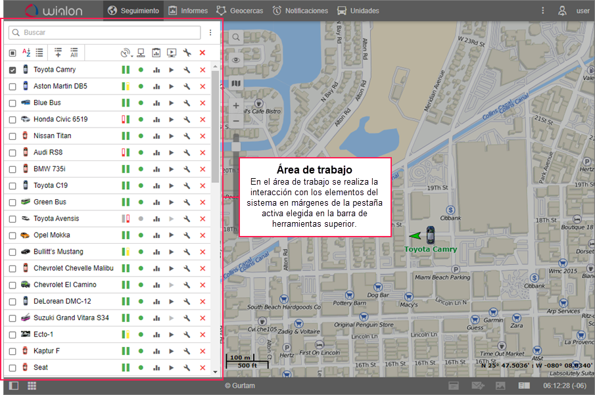Delete Green Bus using its red X
The width and height of the screenshot is (595, 395).
(202, 202)
